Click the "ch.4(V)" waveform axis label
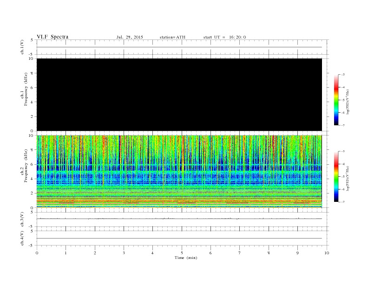The image size is (368, 284). tap(22, 238)
